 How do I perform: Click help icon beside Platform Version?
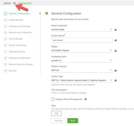click(116, 70)
